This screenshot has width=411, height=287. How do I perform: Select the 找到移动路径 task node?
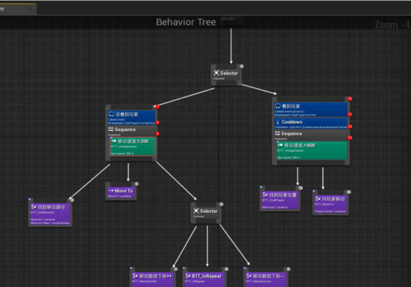[50, 214]
